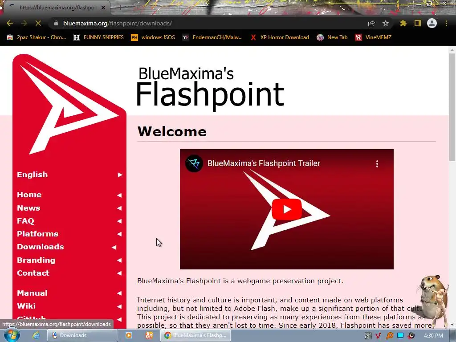This screenshot has width=456, height=342.
Task: Launch Internet Explorer from the taskbar
Action: (x=36, y=335)
